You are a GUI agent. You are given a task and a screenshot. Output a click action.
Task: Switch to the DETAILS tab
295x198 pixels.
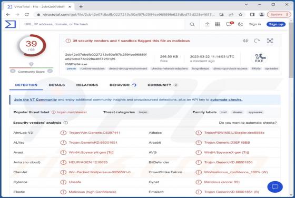pyautogui.click(x=57, y=85)
